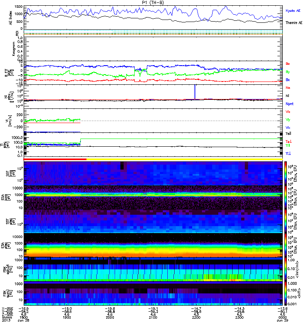Screen dimensions: 306x326
Task: Click the X-GSE value -15.1
Action: [x=153, y=308]
